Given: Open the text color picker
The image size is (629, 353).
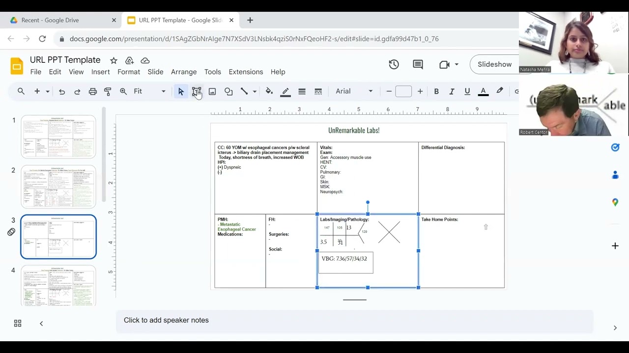Looking at the screenshot, I should click(x=483, y=91).
